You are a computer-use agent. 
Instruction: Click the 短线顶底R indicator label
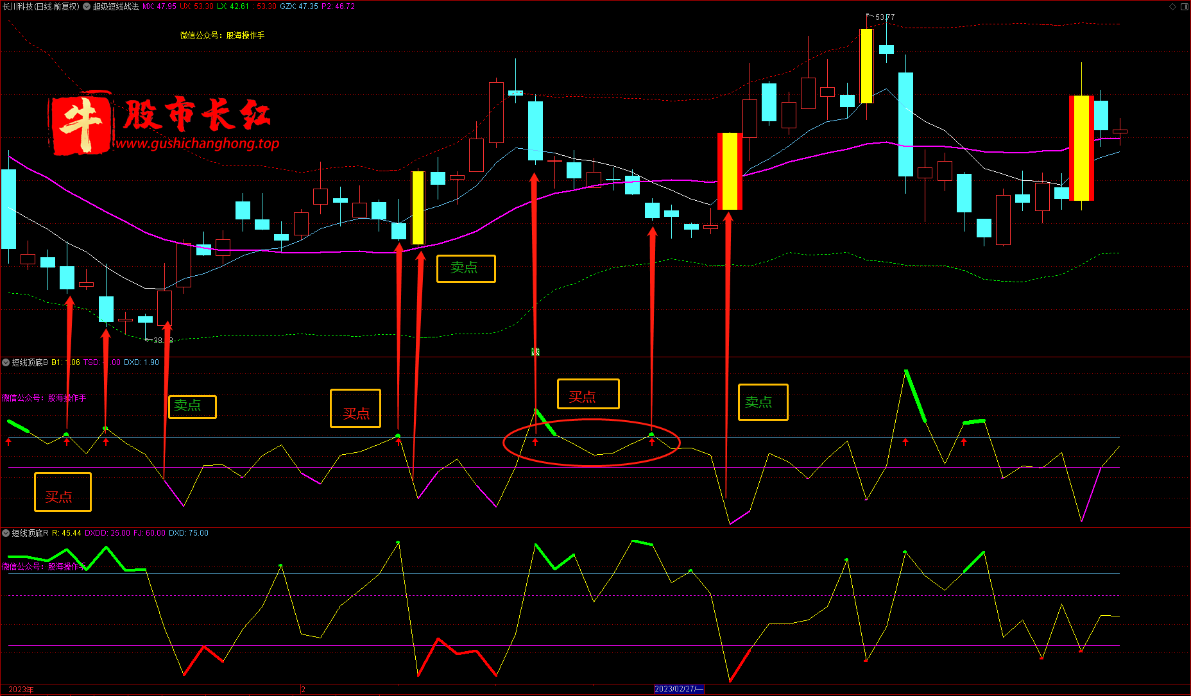[30, 533]
